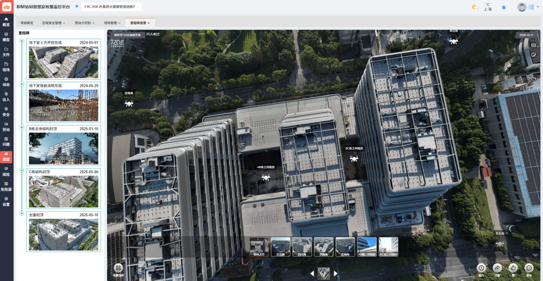Open the project selector dropdown F9C-95#
543x281 pixels.
[111, 7]
